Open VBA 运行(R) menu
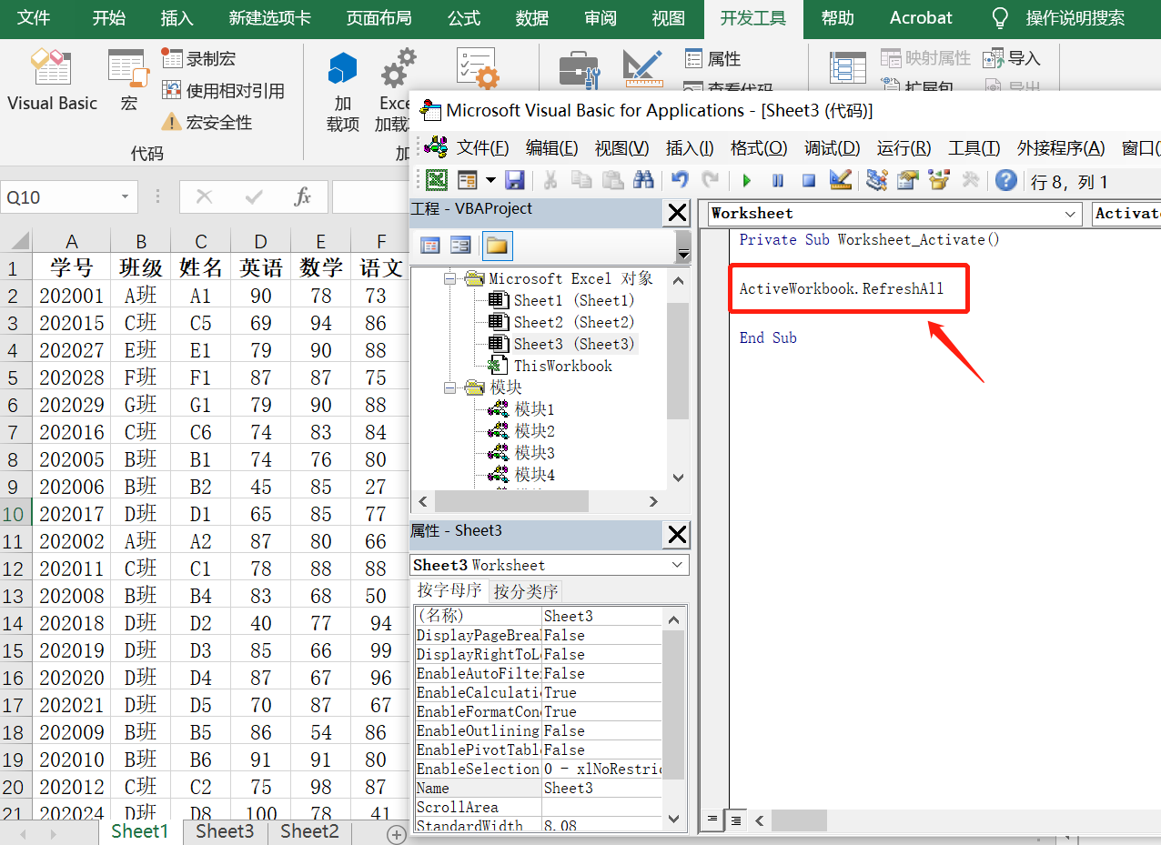 click(x=904, y=148)
